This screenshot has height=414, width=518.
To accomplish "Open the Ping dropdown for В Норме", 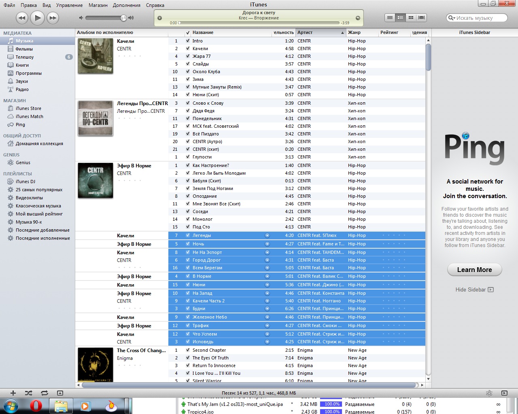I will point(267,276).
